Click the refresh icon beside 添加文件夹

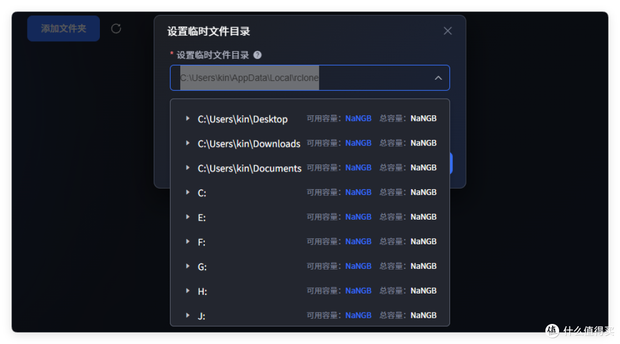click(x=116, y=29)
